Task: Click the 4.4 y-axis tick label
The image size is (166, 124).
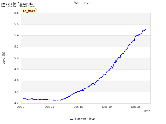Action: coord(16,92)
